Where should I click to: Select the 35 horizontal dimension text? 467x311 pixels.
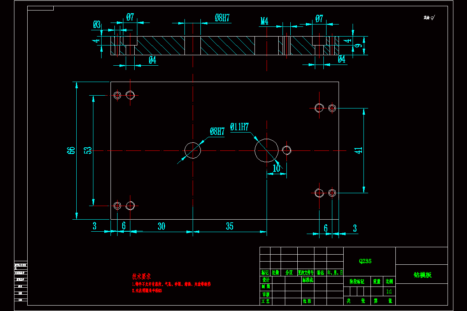click(x=230, y=226)
